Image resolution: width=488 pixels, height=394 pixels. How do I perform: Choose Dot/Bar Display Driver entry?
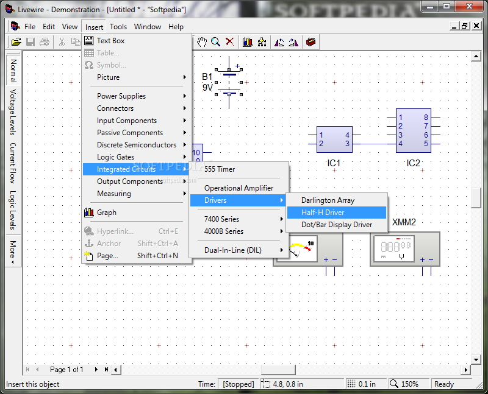[x=337, y=225]
